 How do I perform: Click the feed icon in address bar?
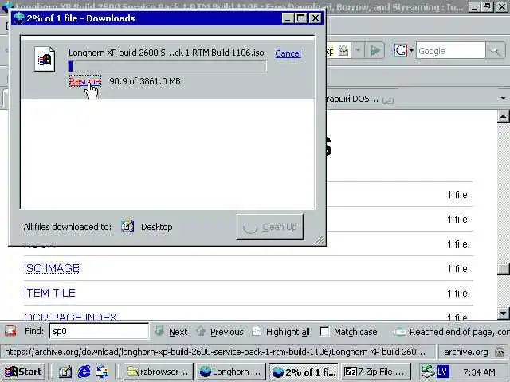343,51
